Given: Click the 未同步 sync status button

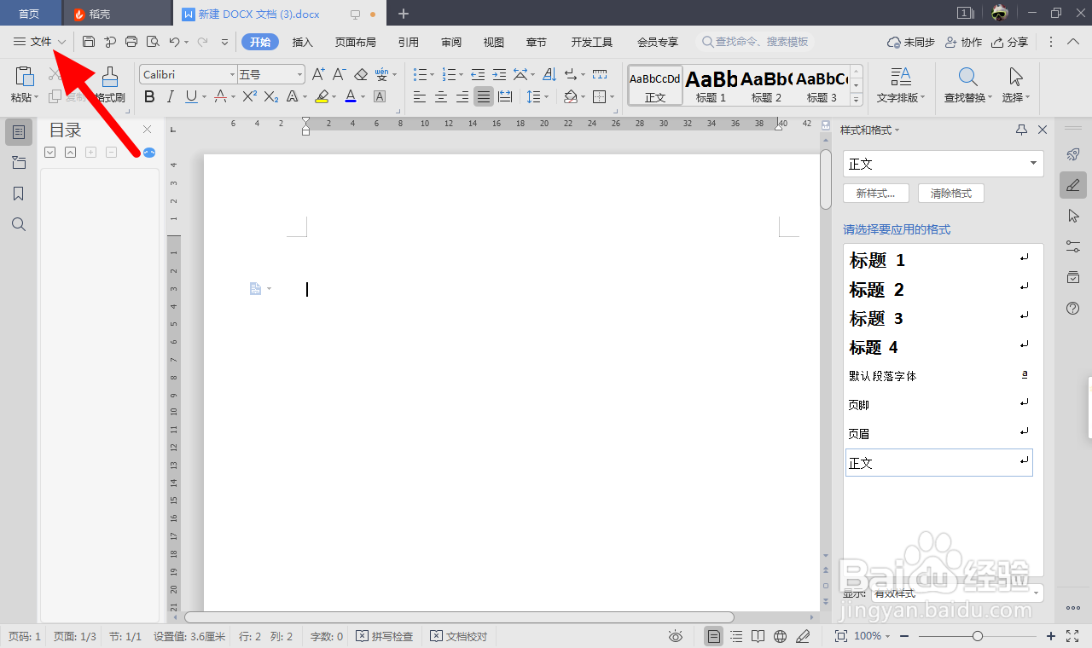Looking at the screenshot, I should click(x=911, y=42).
